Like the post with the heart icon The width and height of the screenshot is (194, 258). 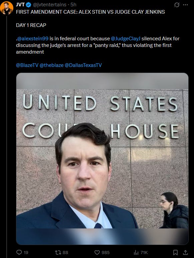(97, 252)
